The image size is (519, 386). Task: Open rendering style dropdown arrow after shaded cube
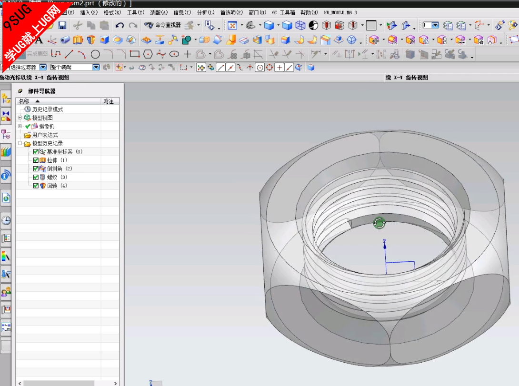[278, 26]
